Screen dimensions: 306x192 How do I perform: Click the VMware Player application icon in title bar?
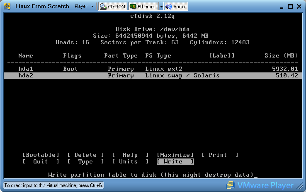pos(7,6)
